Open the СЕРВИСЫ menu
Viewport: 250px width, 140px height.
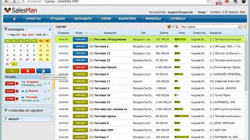(x=176, y=19)
